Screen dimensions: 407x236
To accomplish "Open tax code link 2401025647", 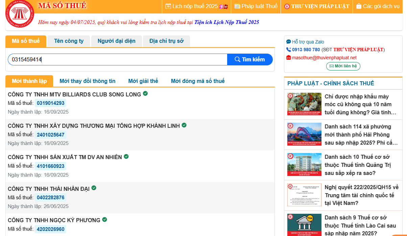I will pyautogui.click(x=51, y=135).
